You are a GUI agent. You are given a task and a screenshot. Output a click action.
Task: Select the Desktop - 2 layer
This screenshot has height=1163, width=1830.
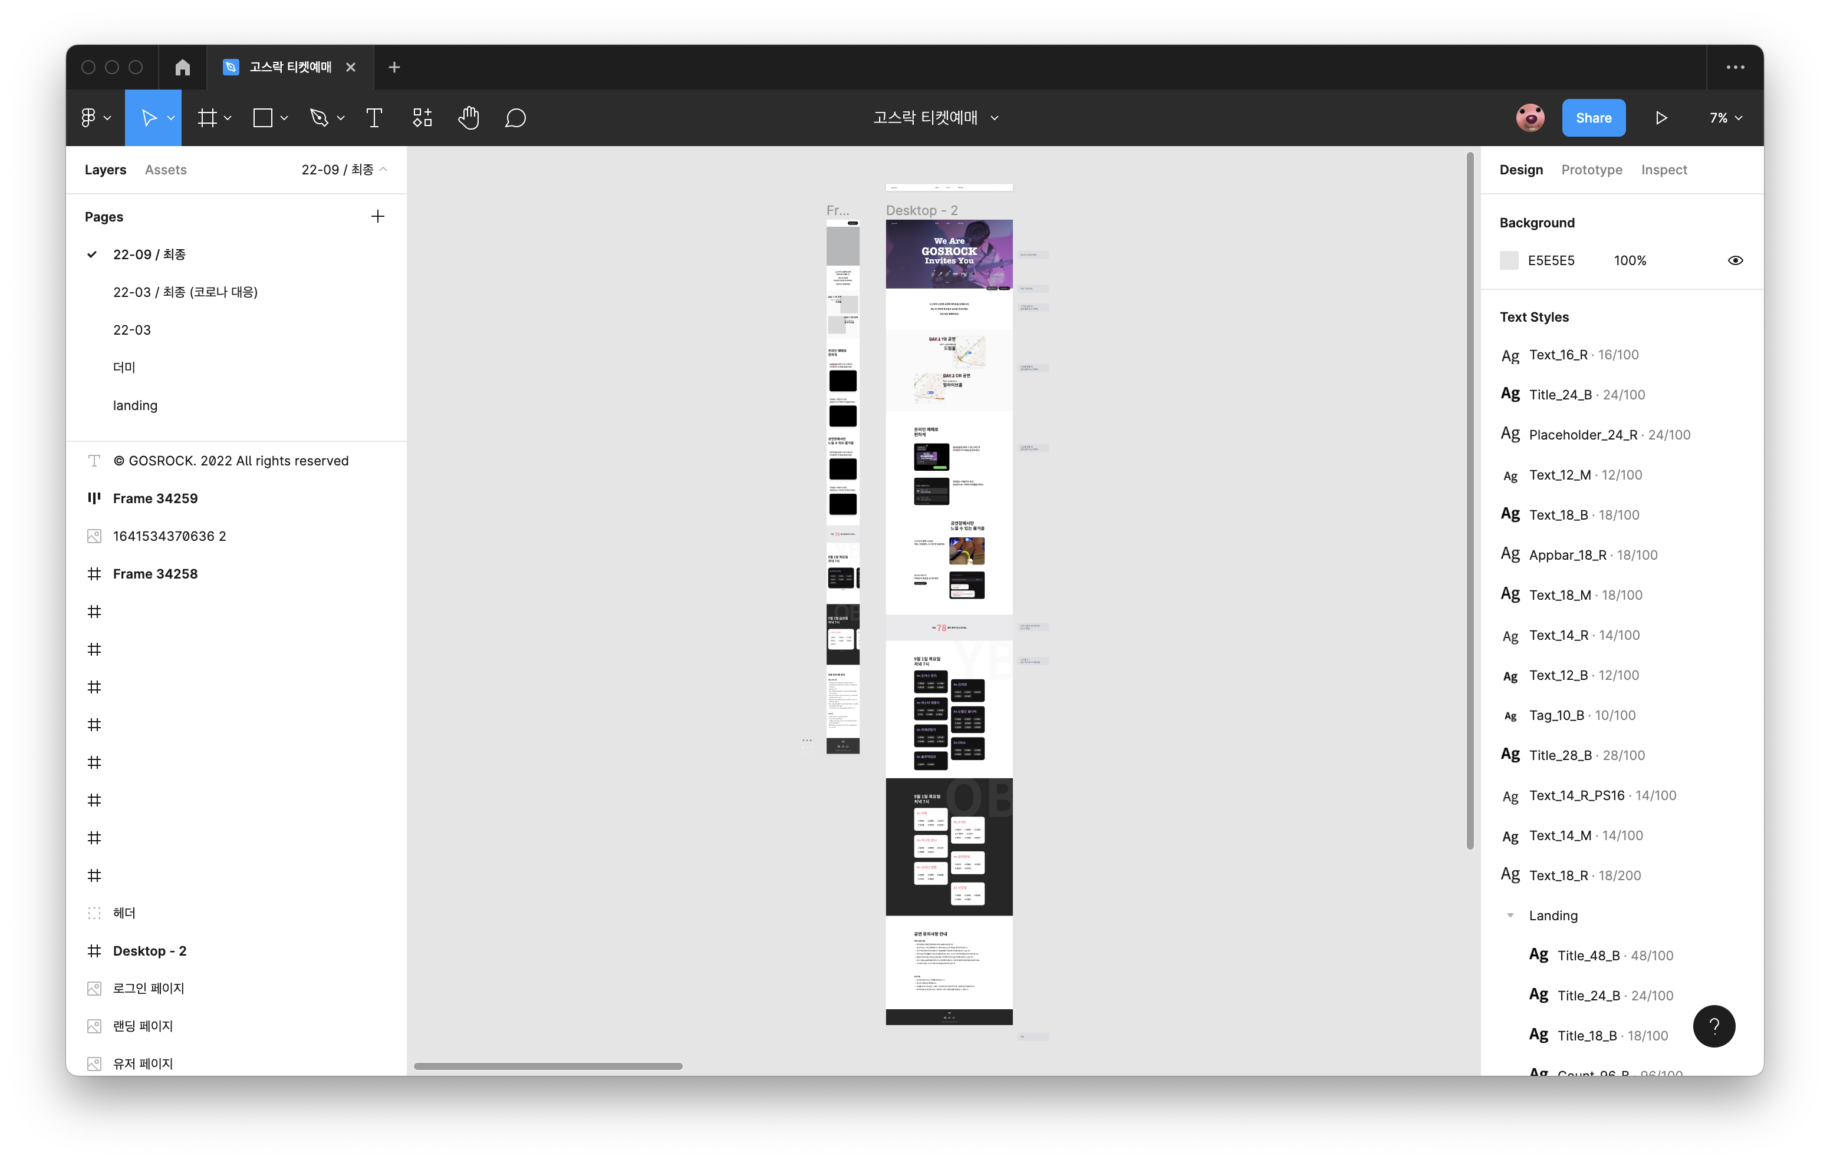pyautogui.click(x=150, y=950)
